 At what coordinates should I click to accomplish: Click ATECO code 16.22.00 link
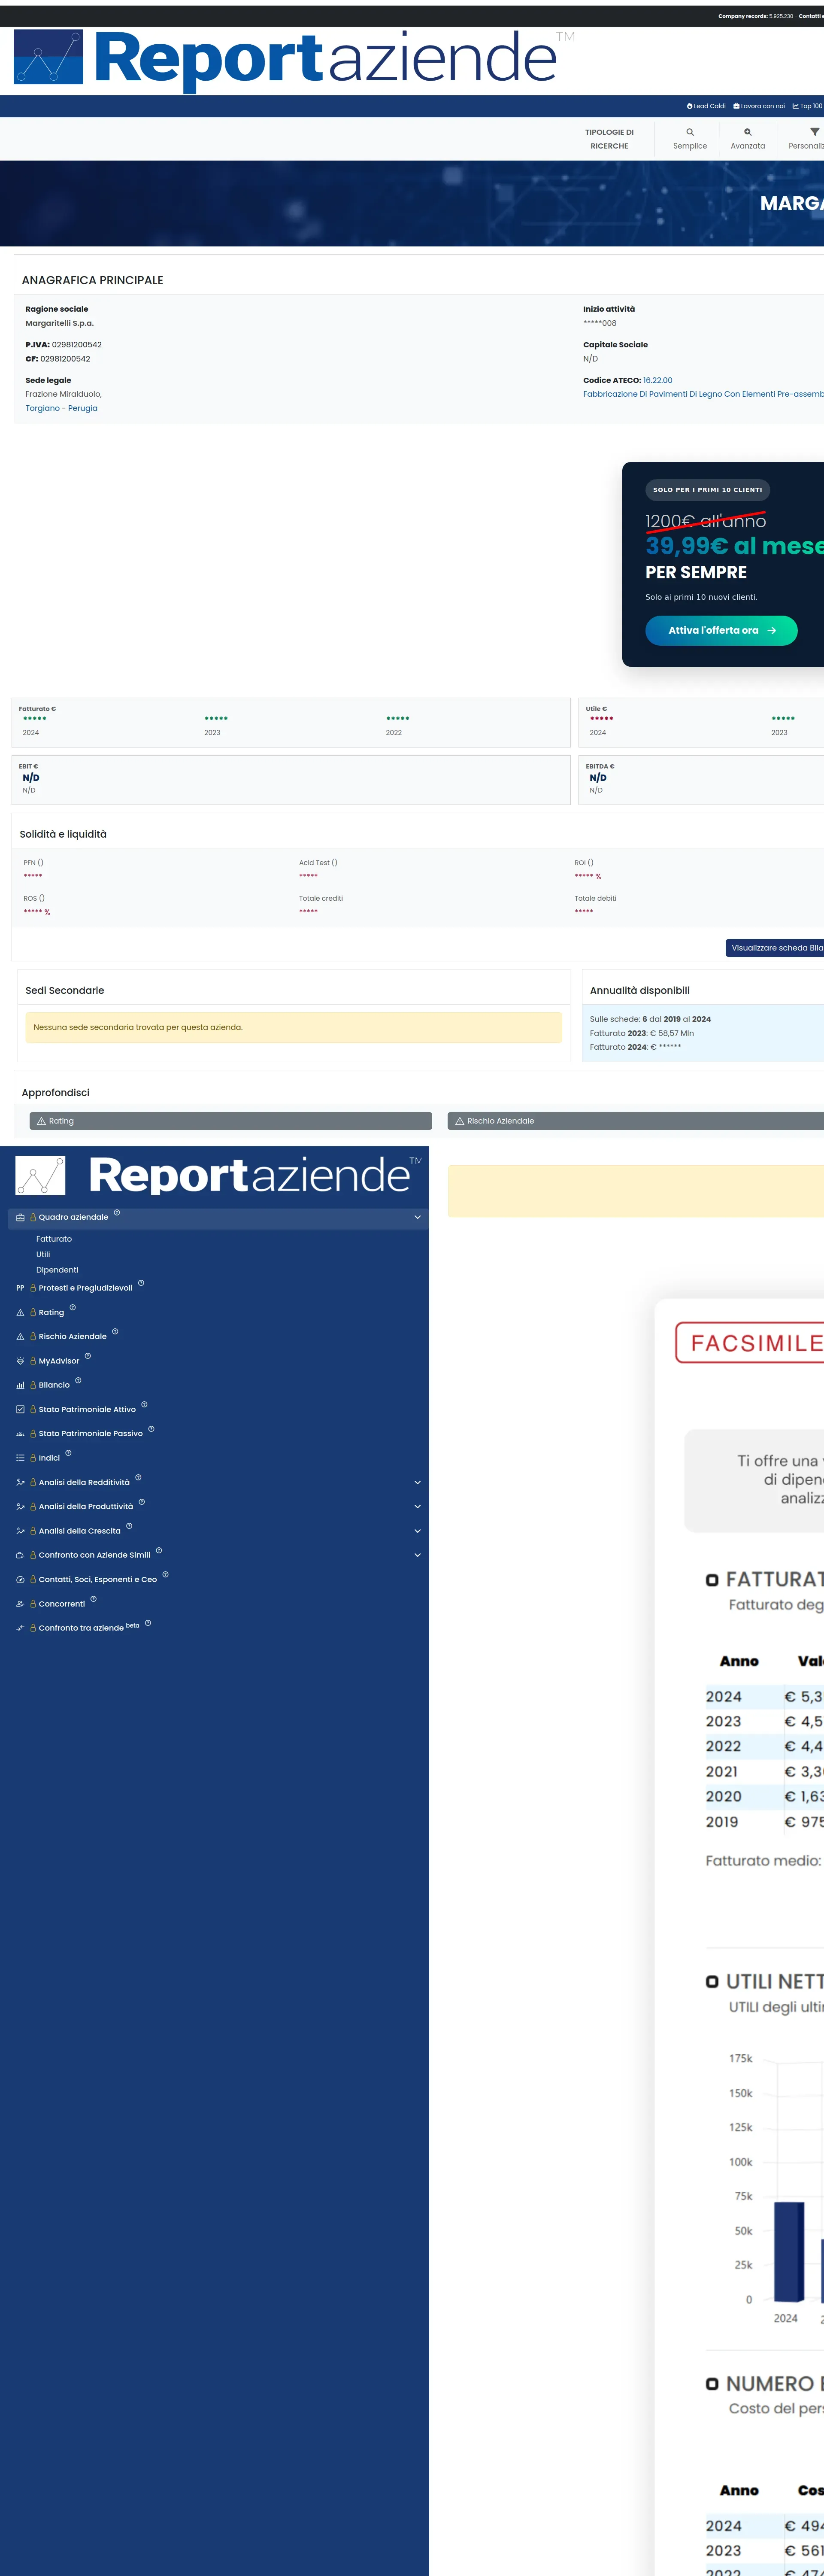pos(657,380)
